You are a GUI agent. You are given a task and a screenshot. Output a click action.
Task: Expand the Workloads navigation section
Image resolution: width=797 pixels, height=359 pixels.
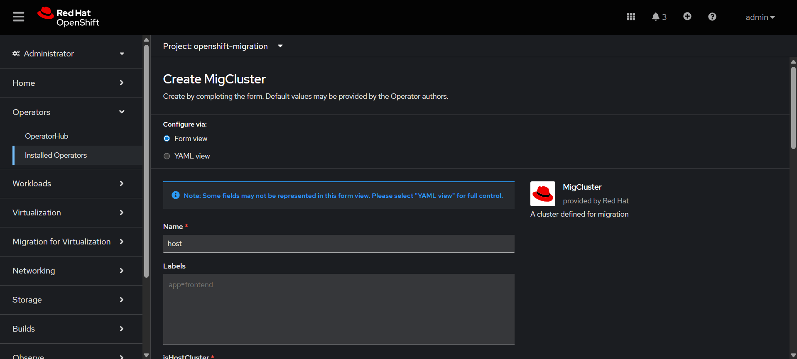point(69,183)
